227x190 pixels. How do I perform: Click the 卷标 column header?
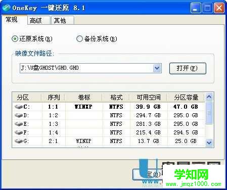click(x=84, y=98)
